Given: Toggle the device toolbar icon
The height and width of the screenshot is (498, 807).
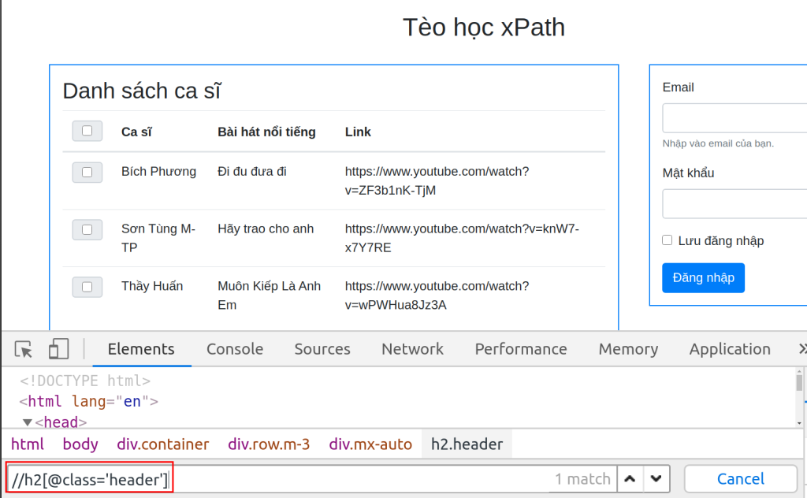Looking at the screenshot, I should pos(58,349).
